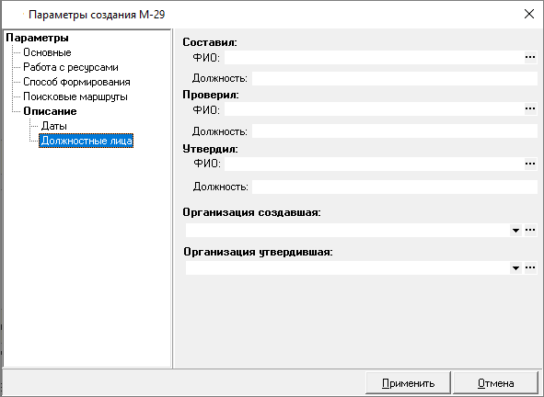Open Поисковые маршруты tree item
The image size is (544, 397).
click(75, 96)
